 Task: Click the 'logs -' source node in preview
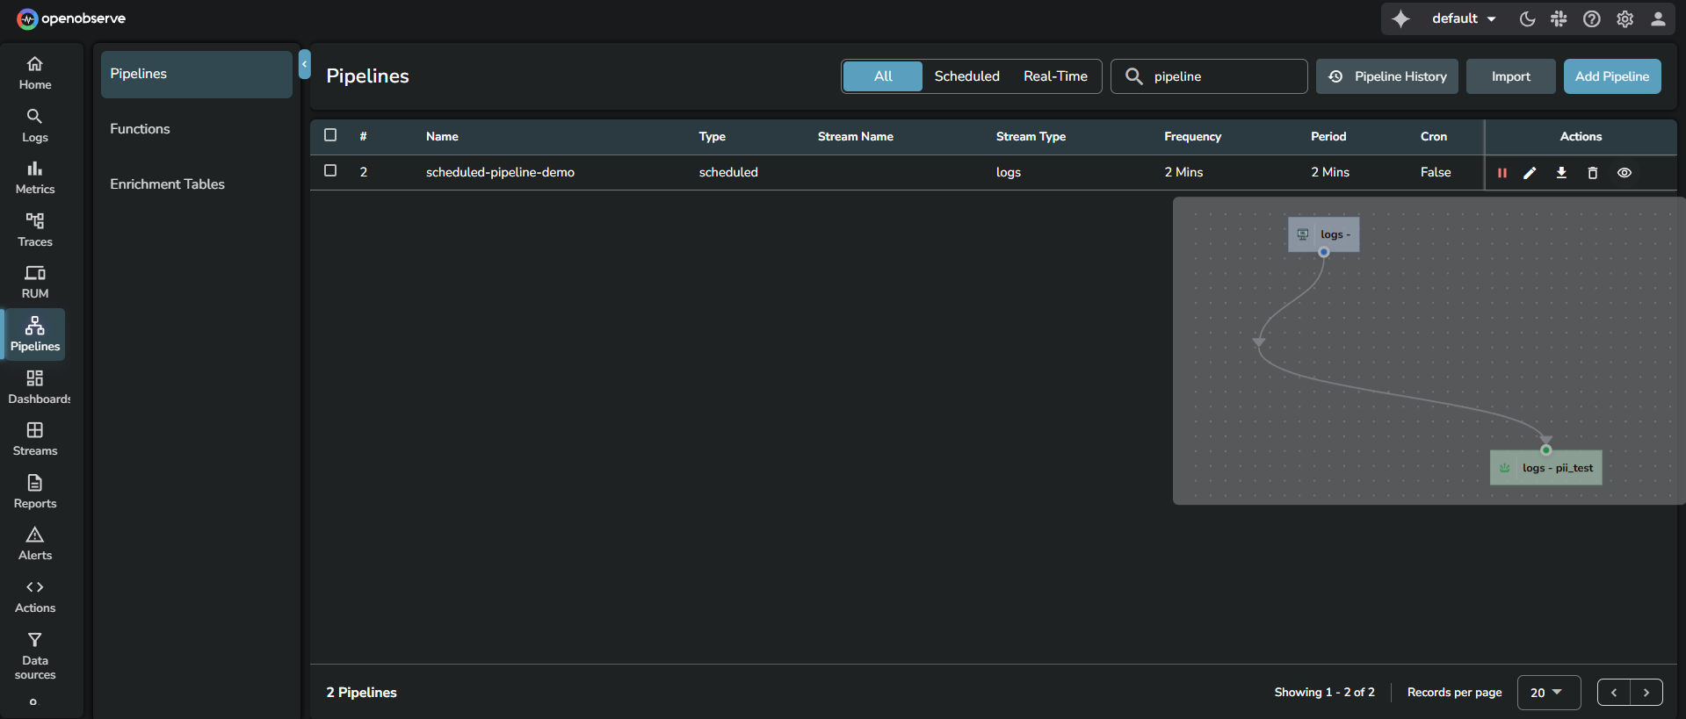[x=1324, y=234]
